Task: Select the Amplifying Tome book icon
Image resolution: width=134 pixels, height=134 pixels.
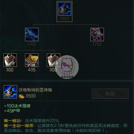Action: [x=32, y=60]
